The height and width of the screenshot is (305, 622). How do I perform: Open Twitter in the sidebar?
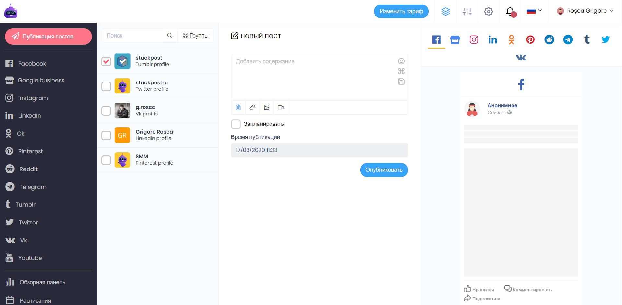[21, 223]
